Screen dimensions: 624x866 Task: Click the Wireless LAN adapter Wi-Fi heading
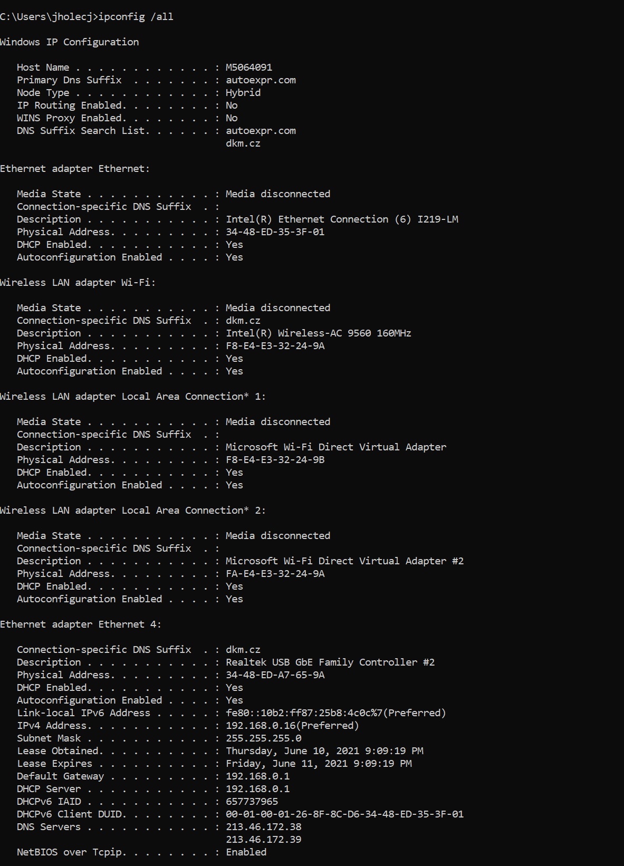[78, 283]
